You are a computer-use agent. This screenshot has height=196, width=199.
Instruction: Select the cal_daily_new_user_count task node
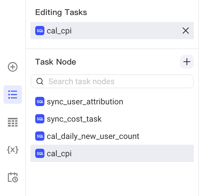(x=112, y=136)
